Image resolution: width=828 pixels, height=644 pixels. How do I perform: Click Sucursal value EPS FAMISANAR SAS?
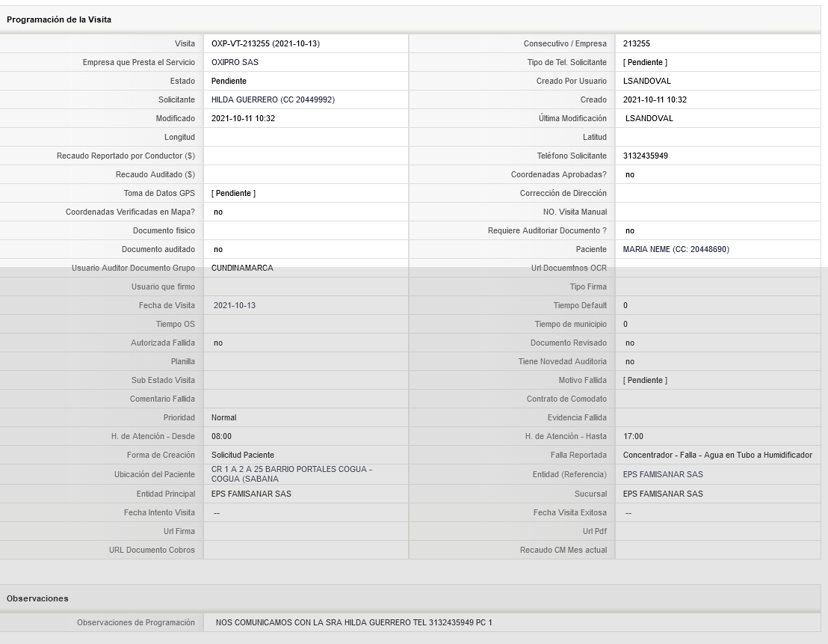point(663,494)
